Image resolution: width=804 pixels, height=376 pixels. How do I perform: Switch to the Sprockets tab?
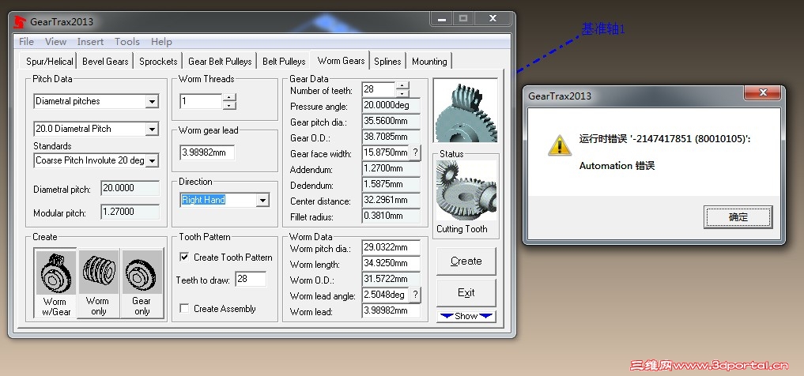tap(158, 62)
